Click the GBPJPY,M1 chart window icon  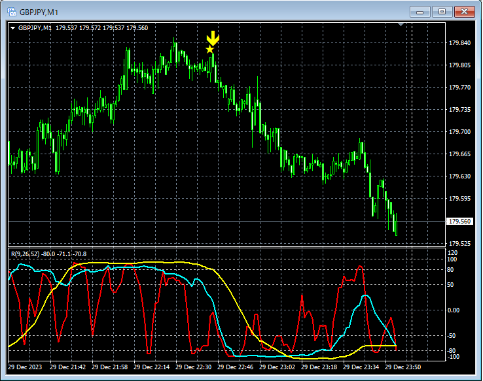[12, 12]
